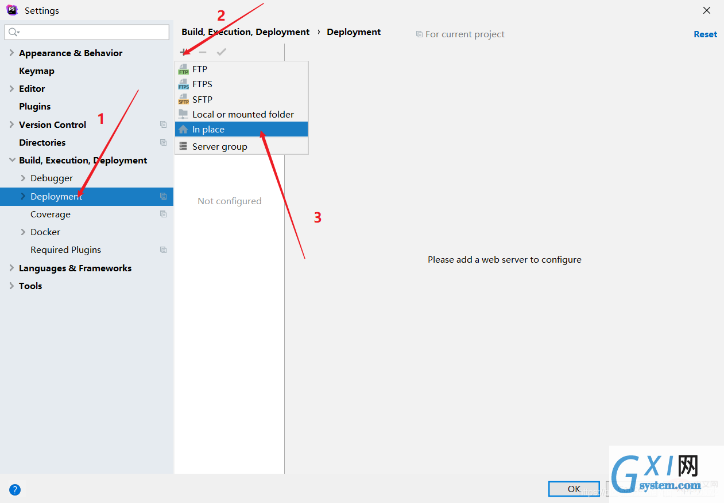
Task: Expand the Deployment node arrow
Action: [23, 196]
